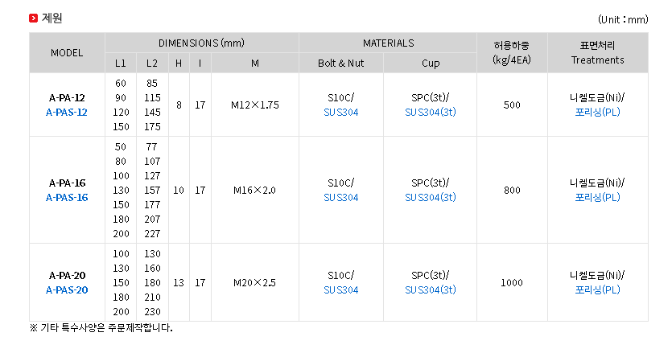Click the 표면처리 Treatments header
The image size is (672, 349).
597,52
